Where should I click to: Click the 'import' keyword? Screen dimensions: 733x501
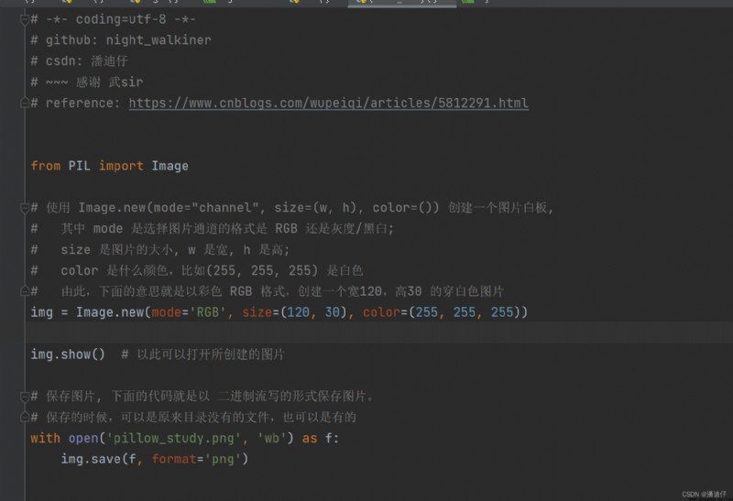click(x=121, y=166)
